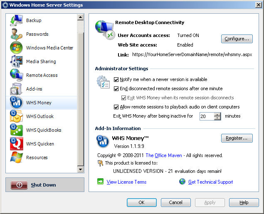The height and width of the screenshot is (214, 264).
Task: Click the WHS Money add-in logo icon
Action: tap(103, 141)
